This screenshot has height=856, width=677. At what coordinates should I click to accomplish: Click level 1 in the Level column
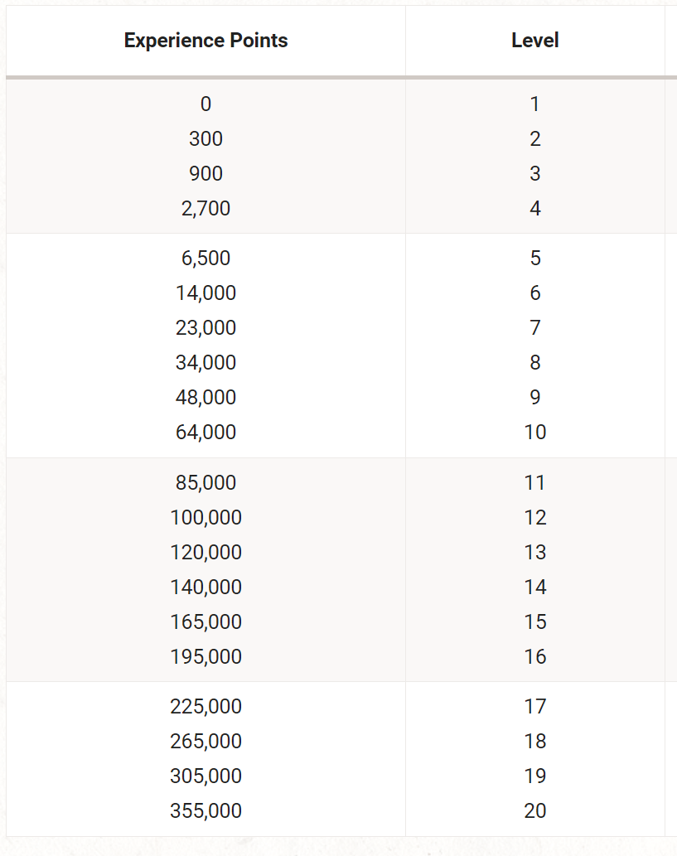535,104
